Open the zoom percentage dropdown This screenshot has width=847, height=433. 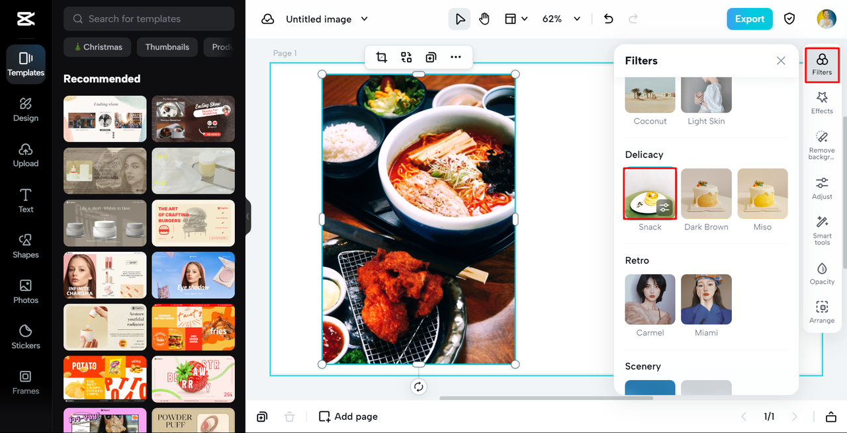[x=560, y=19]
